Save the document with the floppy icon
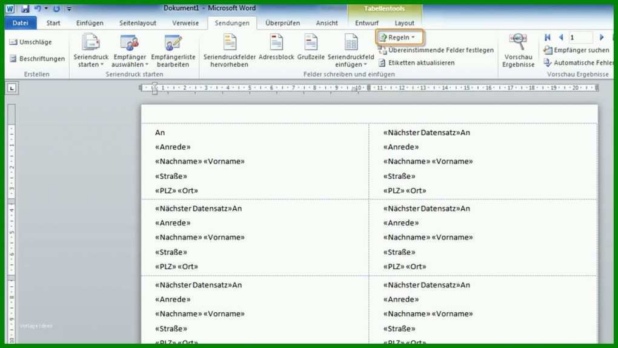Image resolution: width=618 pixels, height=348 pixels. click(x=25, y=8)
